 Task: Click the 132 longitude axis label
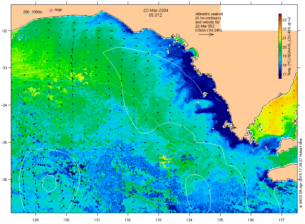click(128, 220)
